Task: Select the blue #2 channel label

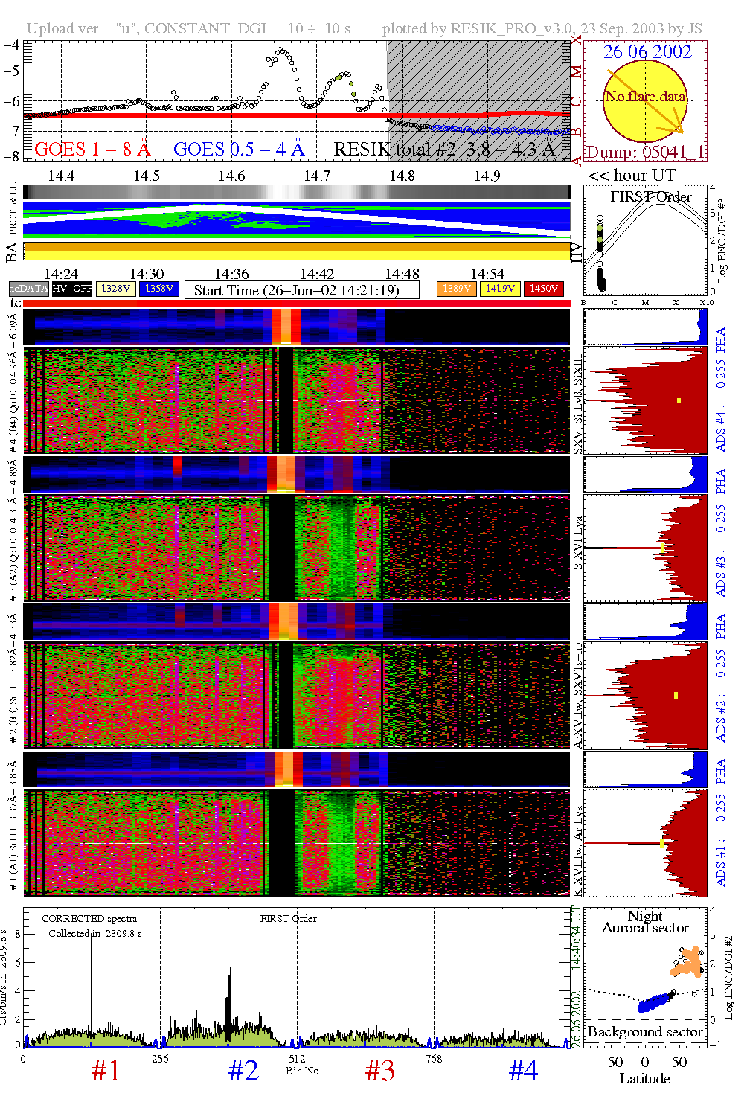Action: pyautogui.click(x=243, y=1071)
